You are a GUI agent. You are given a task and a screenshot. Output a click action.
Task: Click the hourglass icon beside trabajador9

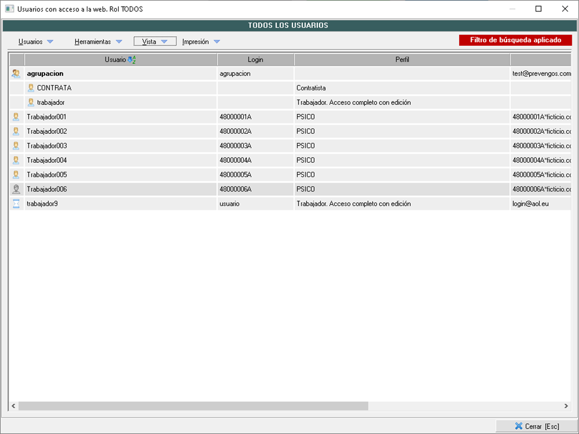click(x=16, y=204)
